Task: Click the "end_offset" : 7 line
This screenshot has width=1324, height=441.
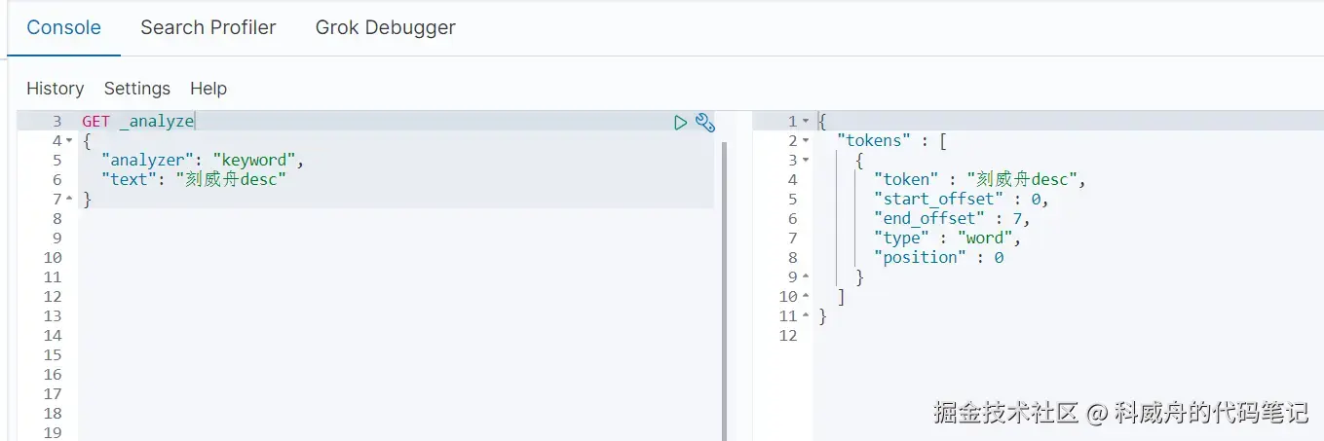Action: [952, 219]
